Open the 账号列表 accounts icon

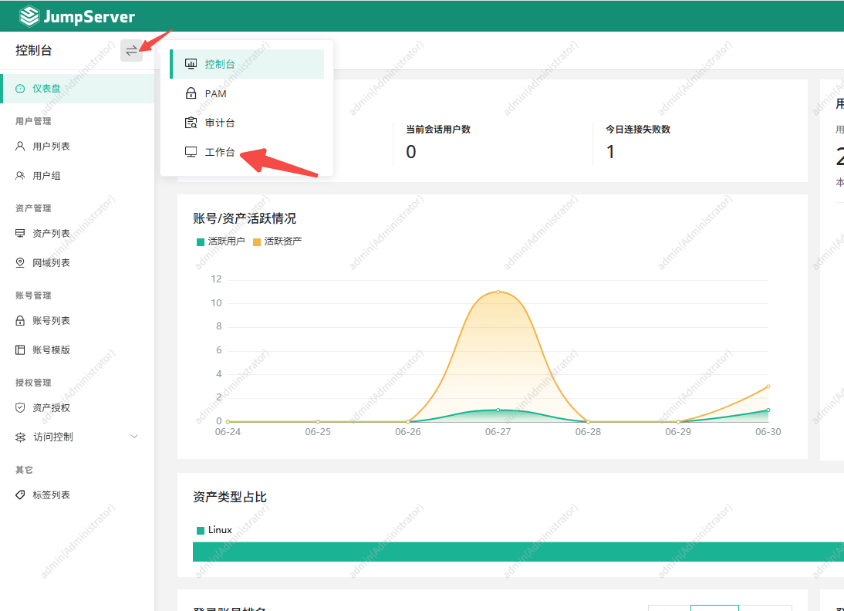(46, 320)
